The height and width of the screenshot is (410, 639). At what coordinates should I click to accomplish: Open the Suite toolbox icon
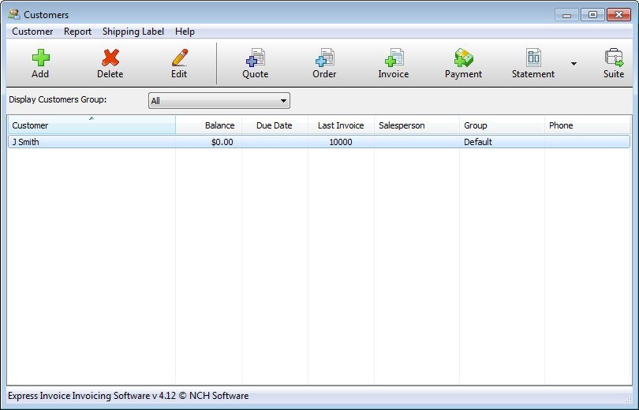click(x=614, y=58)
